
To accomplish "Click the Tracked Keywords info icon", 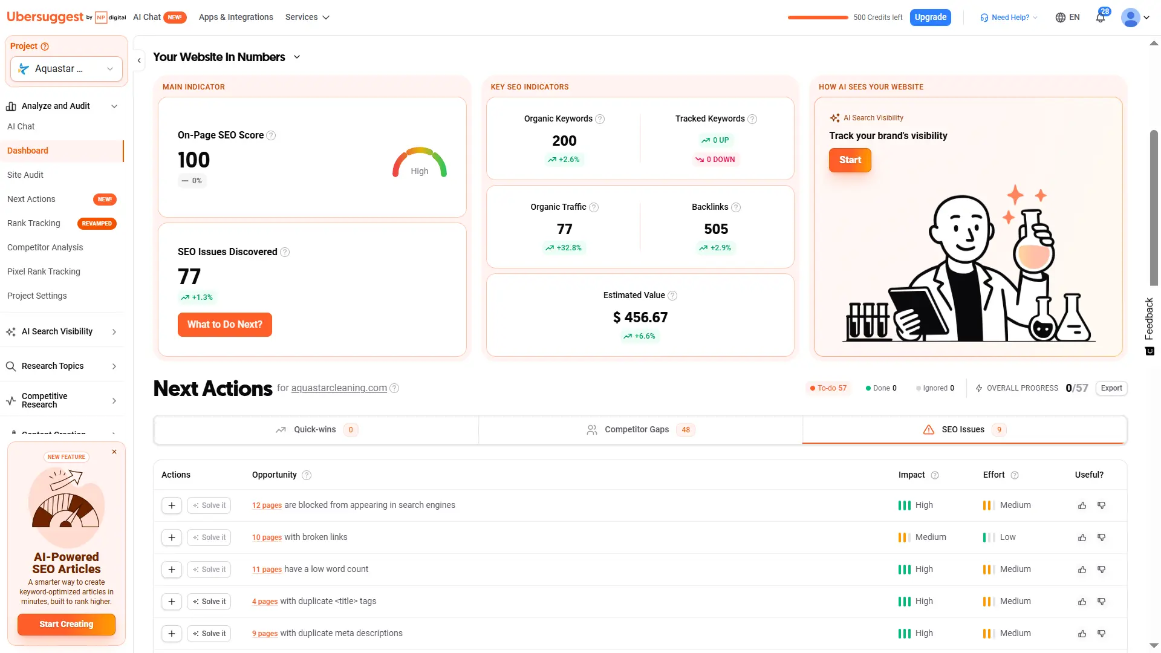I will [x=752, y=119].
